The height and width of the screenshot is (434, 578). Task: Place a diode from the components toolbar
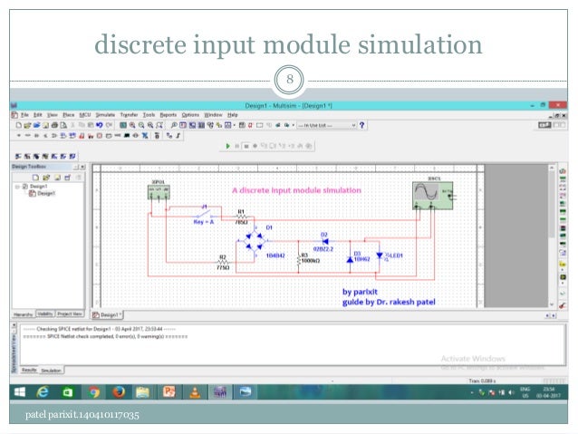pos(36,136)
